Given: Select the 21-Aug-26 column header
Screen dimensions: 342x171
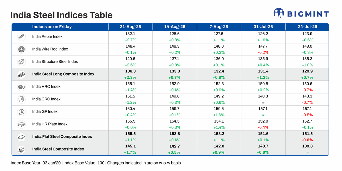Looking at the screenshot, I should point(131,27).
